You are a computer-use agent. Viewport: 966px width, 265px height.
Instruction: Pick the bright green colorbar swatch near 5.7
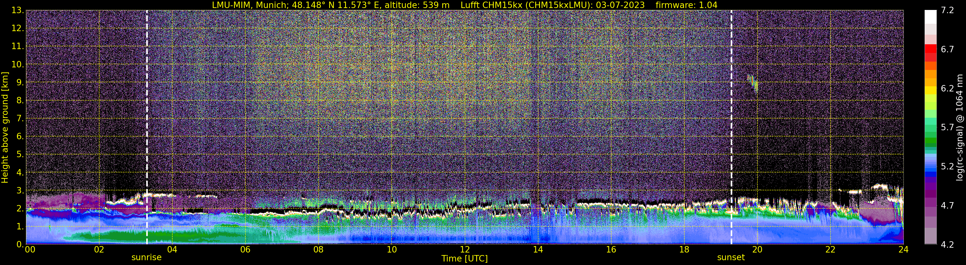(931, 129)
